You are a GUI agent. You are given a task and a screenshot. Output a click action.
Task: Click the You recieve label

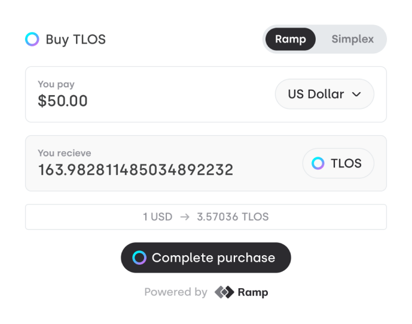(x=65, y=153)
